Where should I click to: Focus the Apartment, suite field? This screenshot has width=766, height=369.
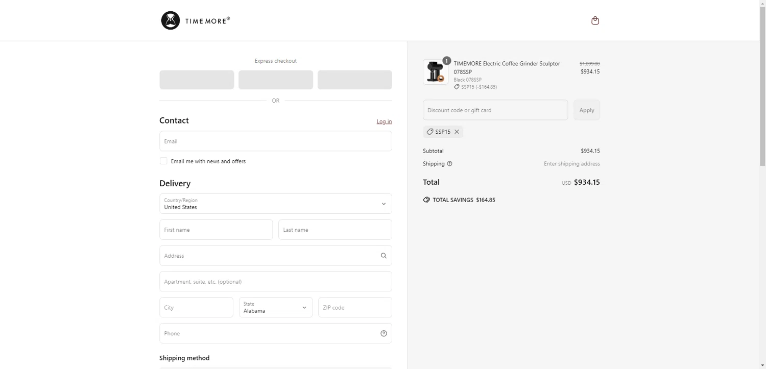pyautogui.click(x=276, y=281)
